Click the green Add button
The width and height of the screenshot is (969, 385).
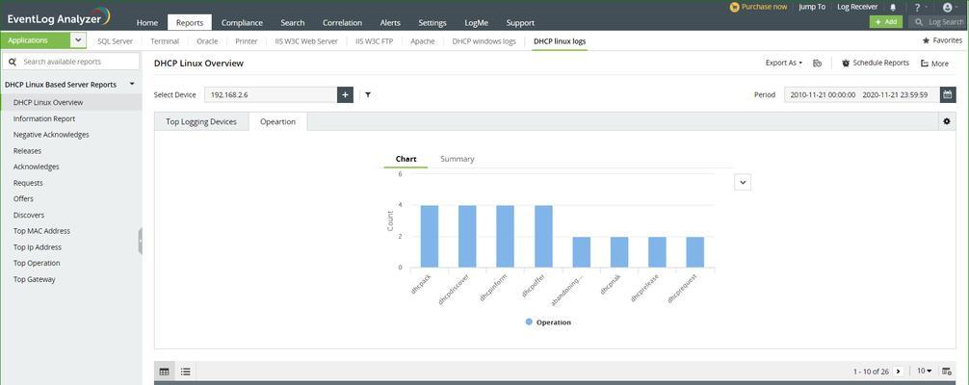click(885, 21)
